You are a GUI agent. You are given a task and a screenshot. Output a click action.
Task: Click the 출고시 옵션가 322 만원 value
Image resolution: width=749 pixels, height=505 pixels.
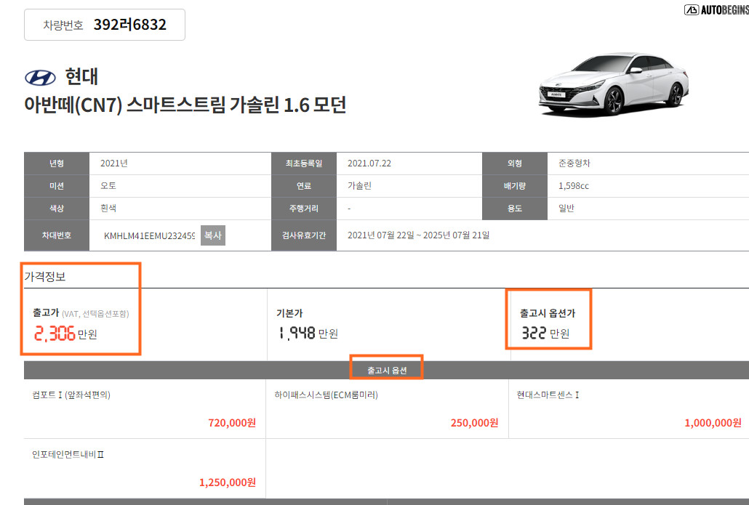tap(545, 333)
